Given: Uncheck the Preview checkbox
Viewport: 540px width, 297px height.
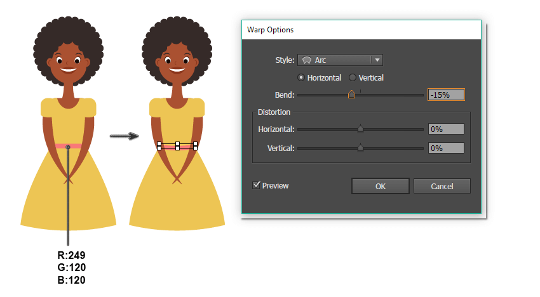Looking at the screenshot, I should (257, 185).
